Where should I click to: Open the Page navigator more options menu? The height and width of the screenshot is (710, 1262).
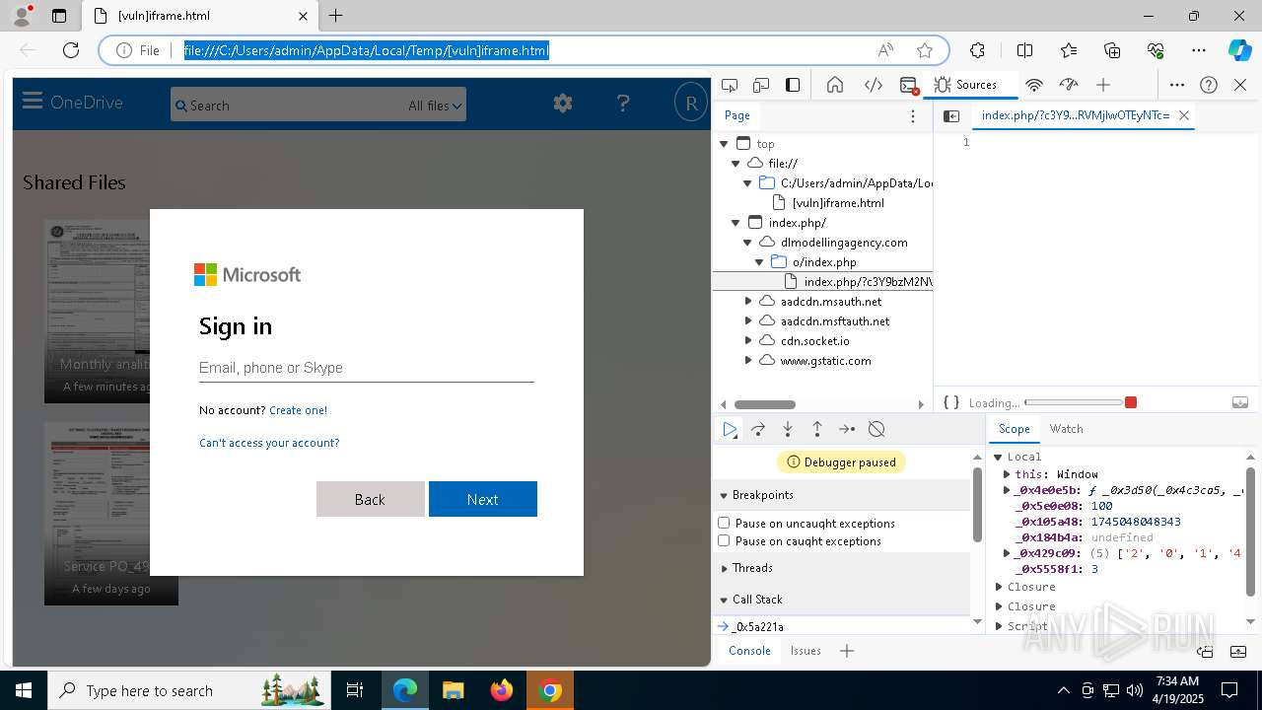(x=913, y=116)
